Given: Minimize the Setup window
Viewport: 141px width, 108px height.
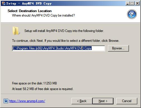Looking at the screenshot, I should point(128,3).
